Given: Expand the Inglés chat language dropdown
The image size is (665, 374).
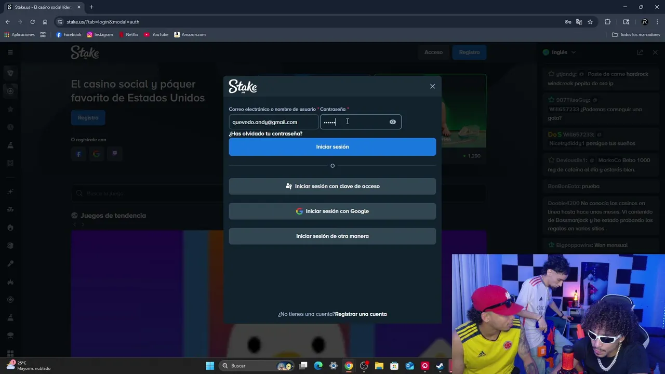Looking at the screenshot, I should coord(560,52).
